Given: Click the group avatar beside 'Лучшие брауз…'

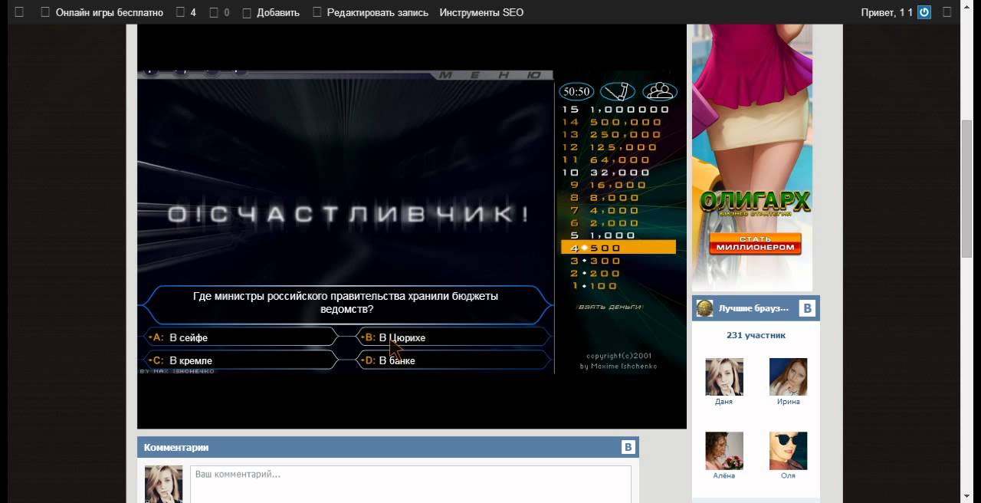Looking at the screenshot, I should click(x=704, y=308).
